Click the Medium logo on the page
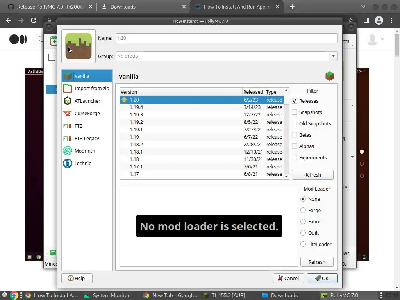The image size is (400, 300). 18,39
